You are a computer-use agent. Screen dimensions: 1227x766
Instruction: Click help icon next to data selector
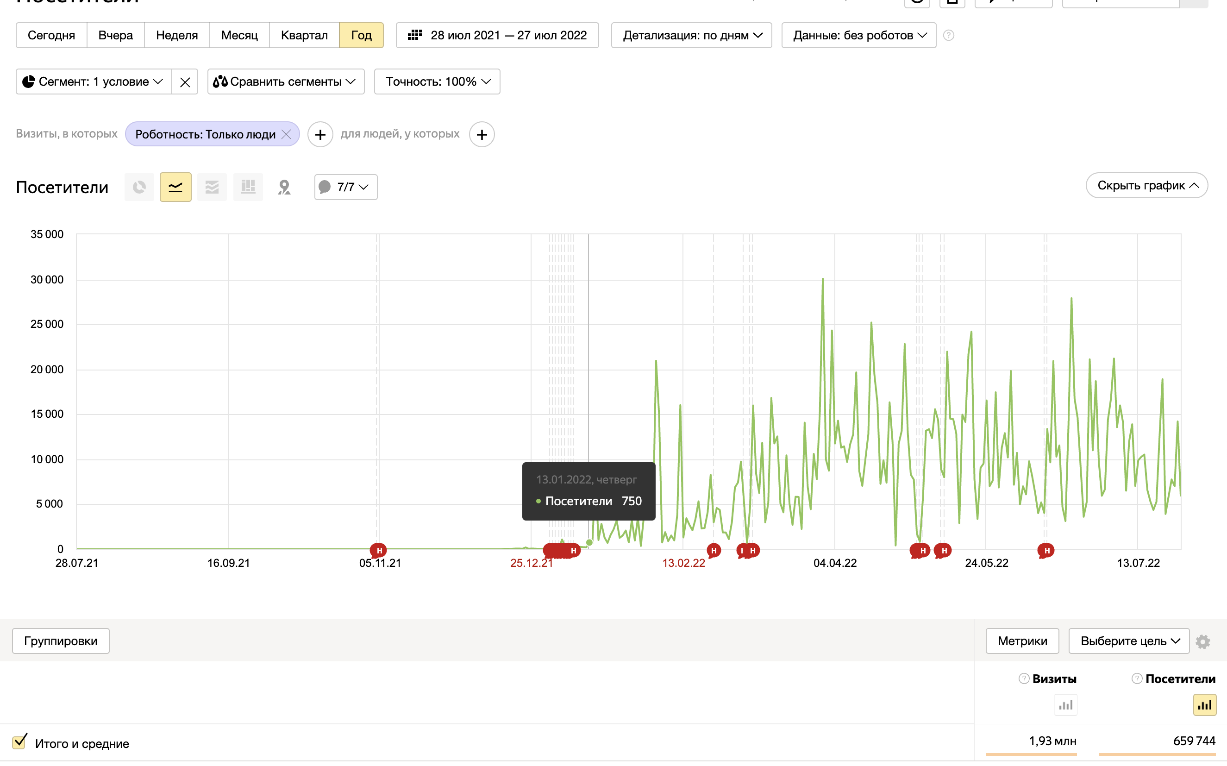(948, 36)
